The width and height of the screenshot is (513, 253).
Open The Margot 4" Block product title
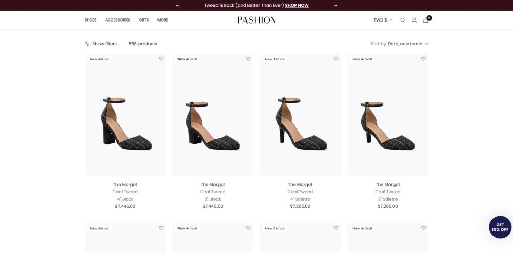click(125, 184)
